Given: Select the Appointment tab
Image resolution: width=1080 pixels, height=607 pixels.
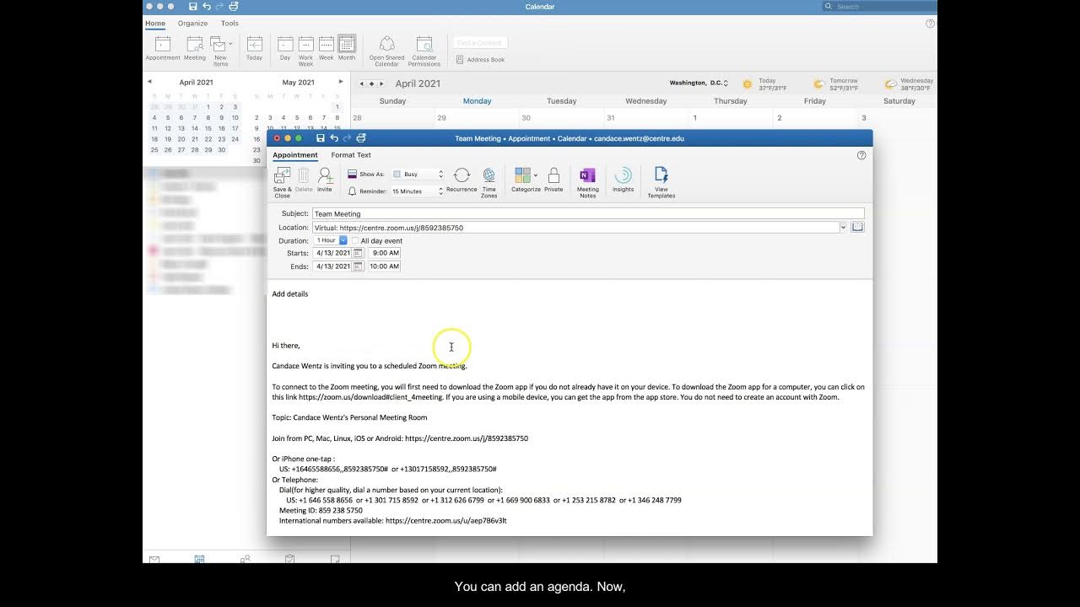Looking at the screenshot, I should (x=295, y=155).
